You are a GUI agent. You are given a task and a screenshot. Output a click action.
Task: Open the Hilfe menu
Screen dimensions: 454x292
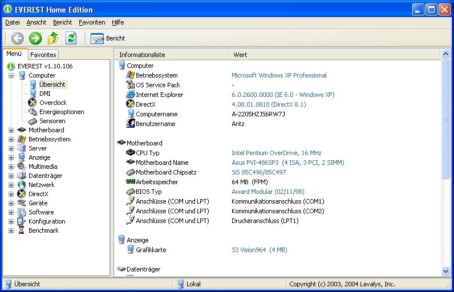coord(118,22)
